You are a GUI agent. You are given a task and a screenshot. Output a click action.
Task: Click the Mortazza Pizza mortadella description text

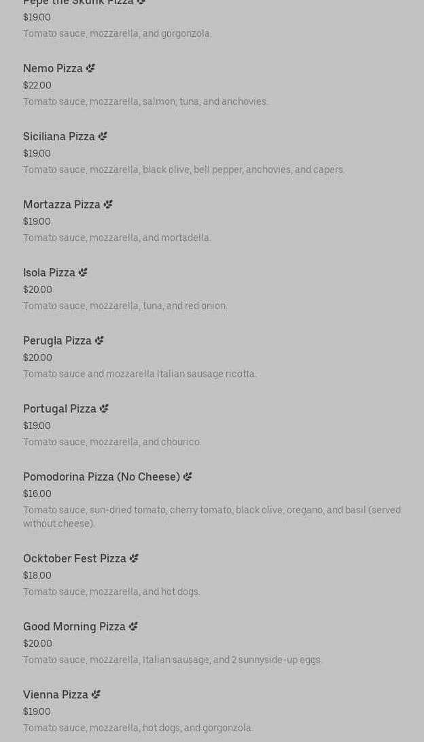117,238
